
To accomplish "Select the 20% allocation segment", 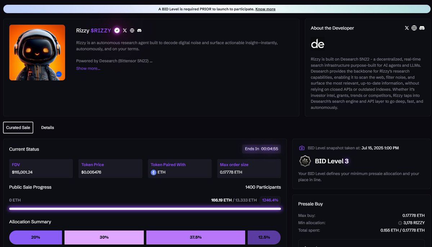I will 36,238.
